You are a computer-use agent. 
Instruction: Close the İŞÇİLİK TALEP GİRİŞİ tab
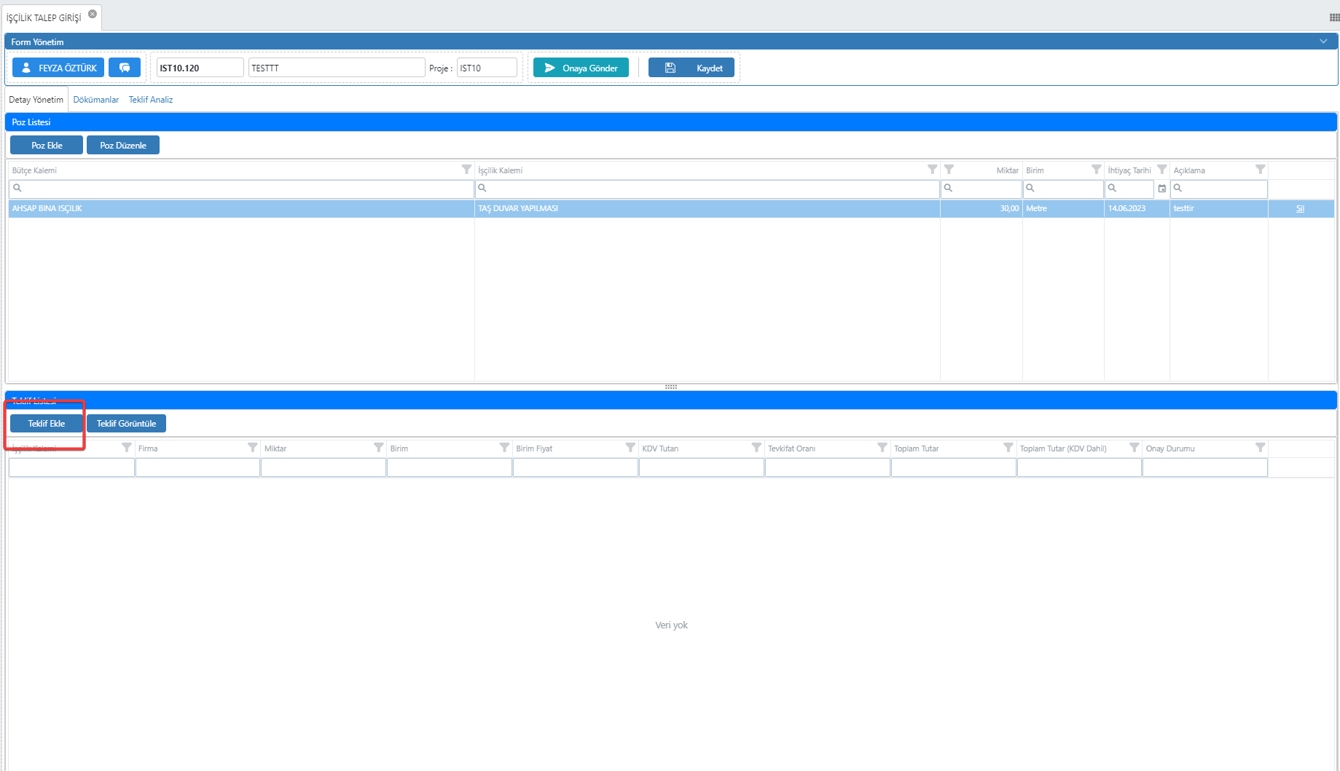point(93,14)
